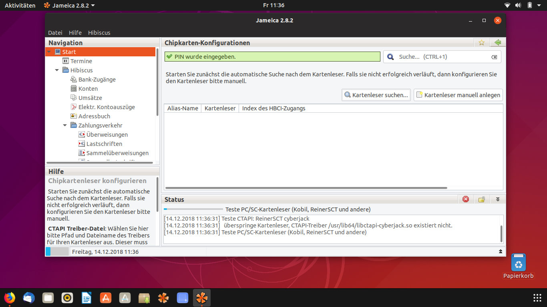
Task: Open the screenshot tool from the dock
Action: (x=183, y=298)
